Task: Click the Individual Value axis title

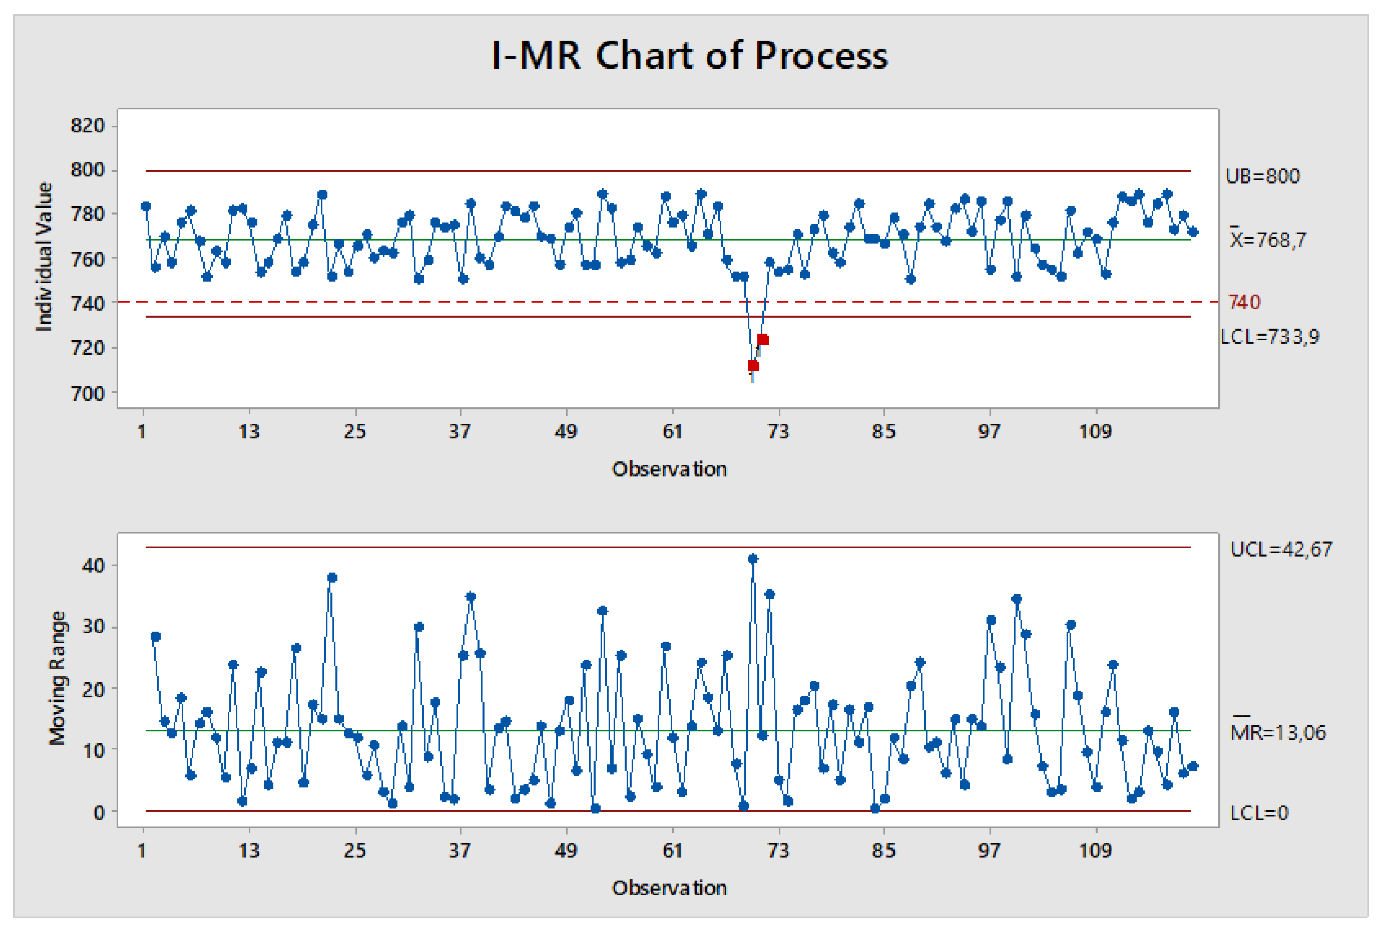Action: pyautogui.click(x=45, y=257)
